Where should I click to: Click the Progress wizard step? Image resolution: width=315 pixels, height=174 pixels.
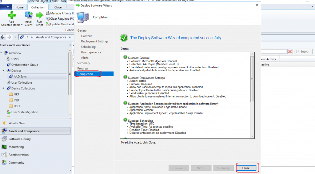83,69
